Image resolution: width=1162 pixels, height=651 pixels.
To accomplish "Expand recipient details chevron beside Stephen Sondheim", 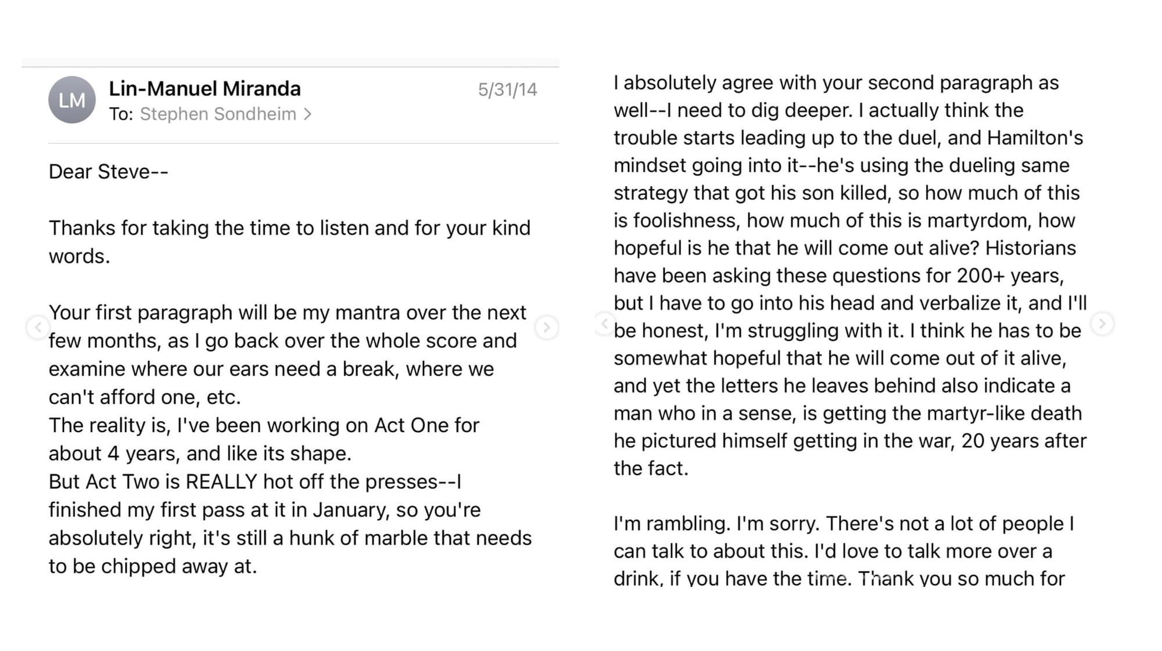I will click(x=308, y=114).
